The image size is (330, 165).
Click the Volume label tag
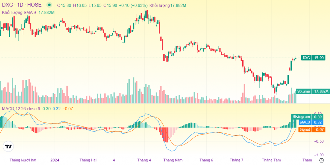311,91
